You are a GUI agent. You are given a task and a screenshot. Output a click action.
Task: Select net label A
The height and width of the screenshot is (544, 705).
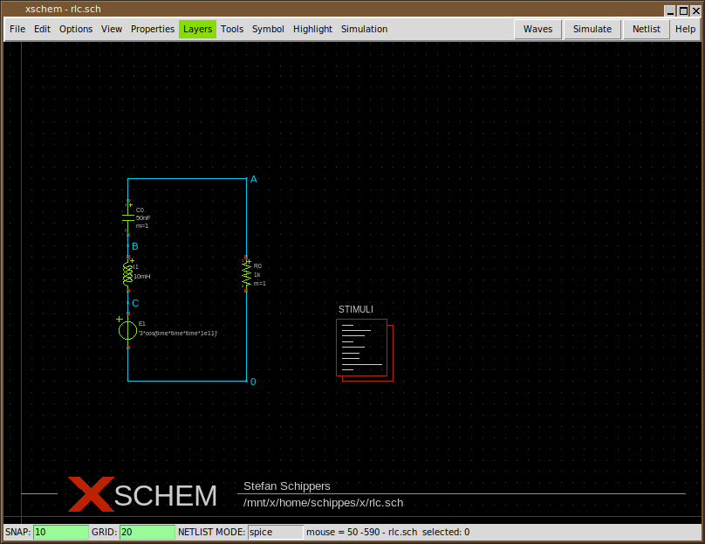tap(253, 180)
